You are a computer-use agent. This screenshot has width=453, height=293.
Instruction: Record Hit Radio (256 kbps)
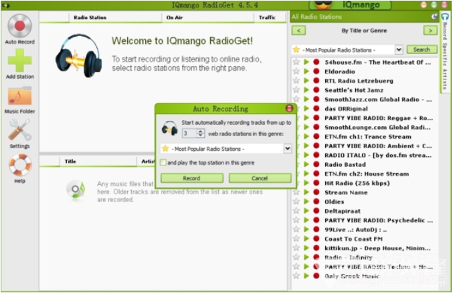click(316, 183)
